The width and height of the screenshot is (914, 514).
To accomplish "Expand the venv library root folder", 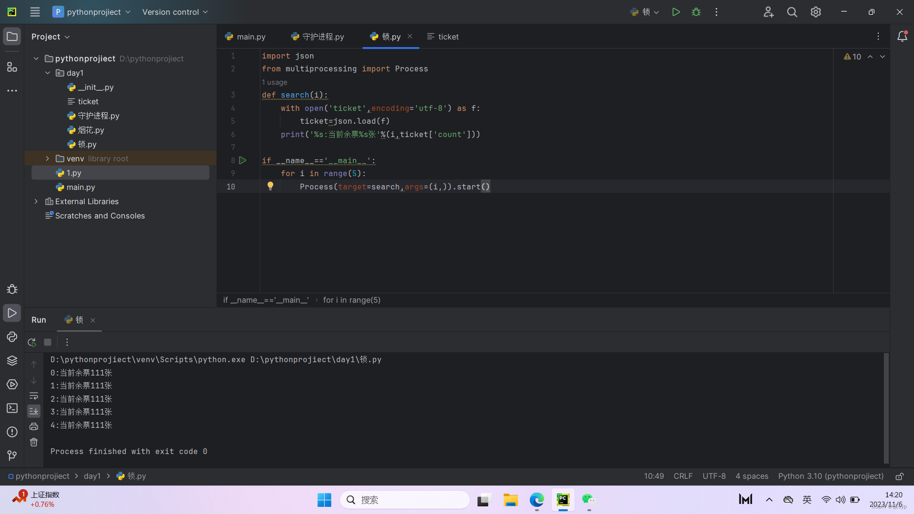I will point(47,158).
